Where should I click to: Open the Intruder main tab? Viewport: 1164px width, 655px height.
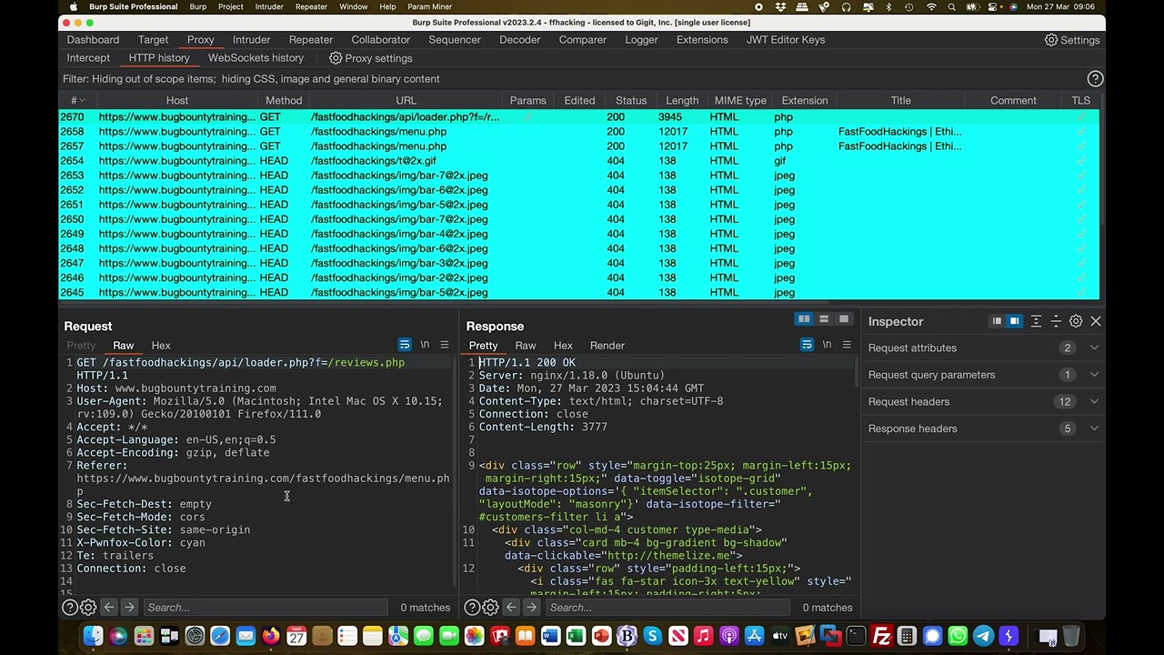(x=252, y=40)
